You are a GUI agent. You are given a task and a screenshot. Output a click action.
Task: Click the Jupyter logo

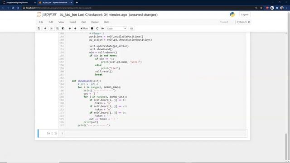click(47, 14)
